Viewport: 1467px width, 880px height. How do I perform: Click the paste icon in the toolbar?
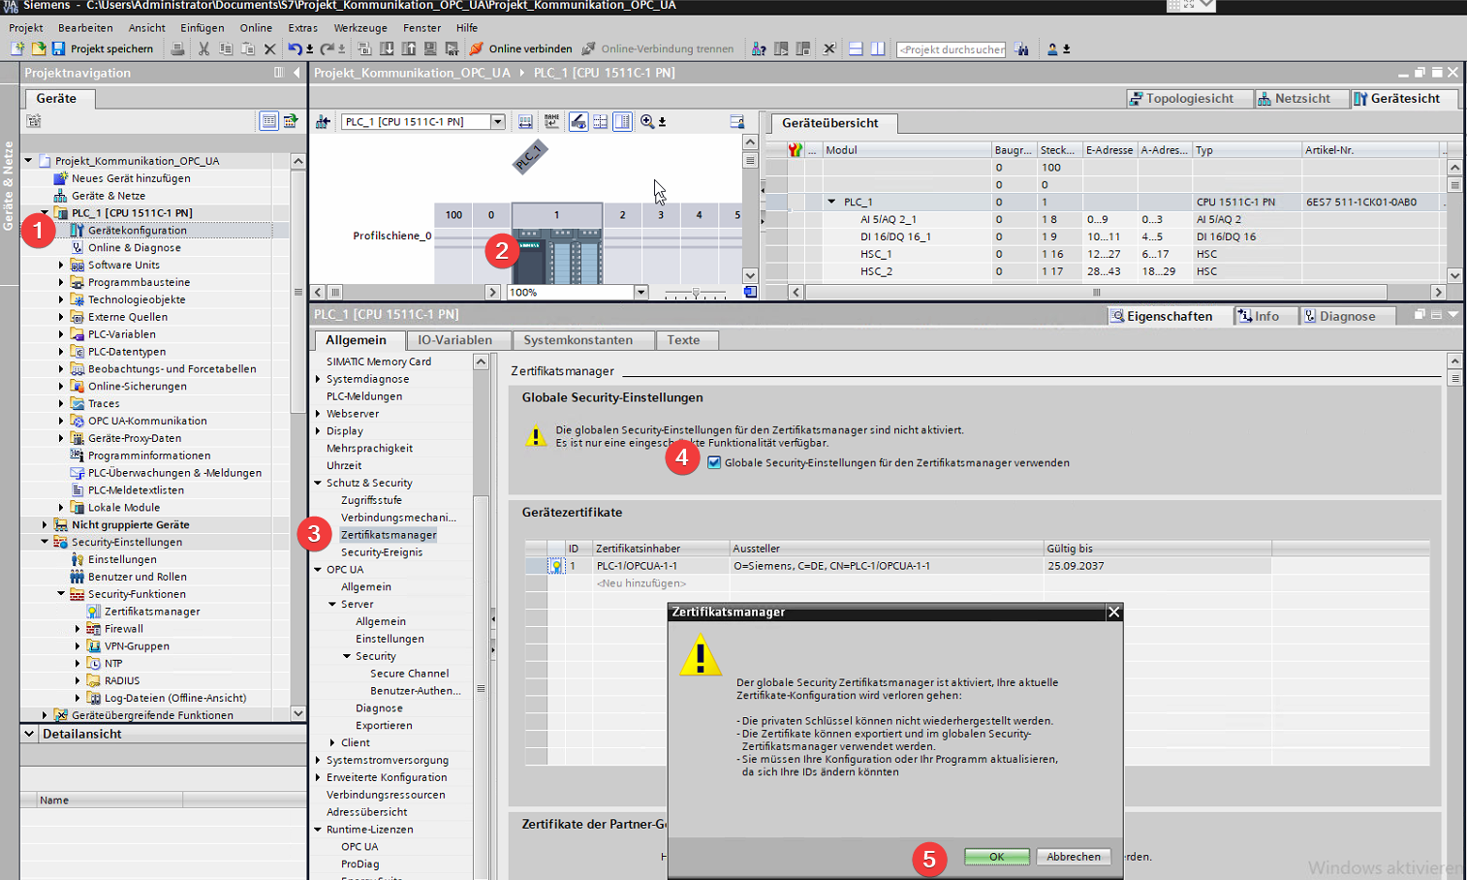[247, 48]
